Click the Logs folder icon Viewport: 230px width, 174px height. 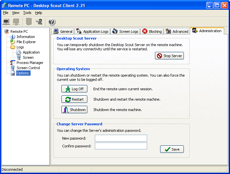click(x=13, y=47)
